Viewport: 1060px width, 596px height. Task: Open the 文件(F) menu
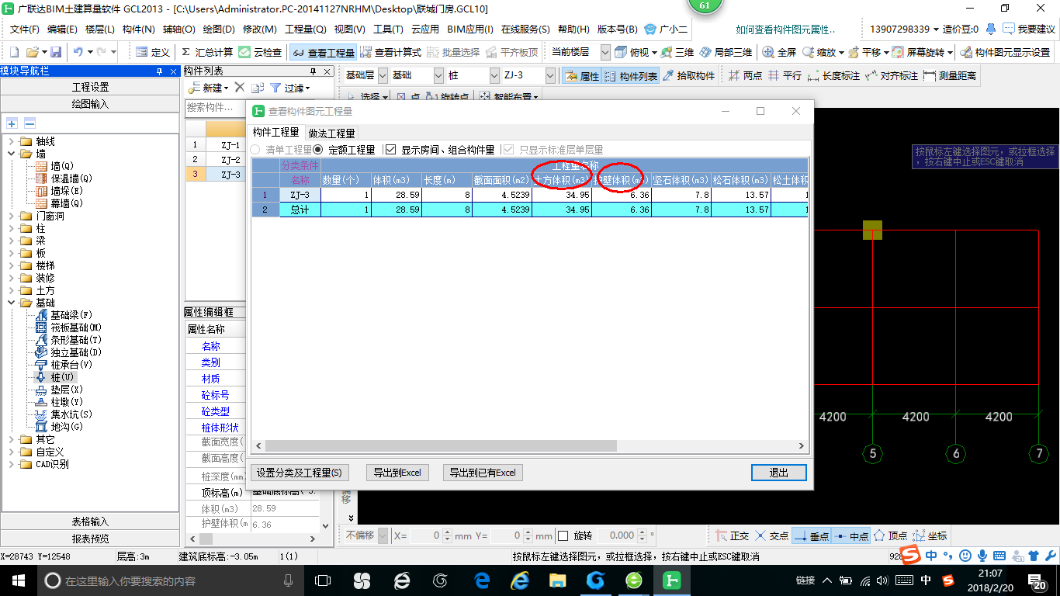coord(25,29)
